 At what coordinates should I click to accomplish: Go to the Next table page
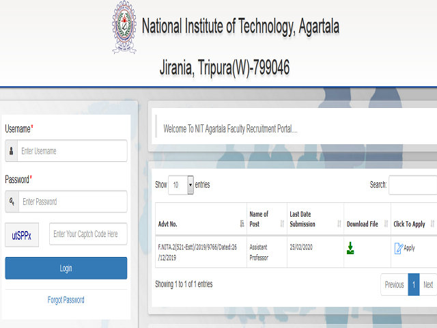click(x=428, y=285)
